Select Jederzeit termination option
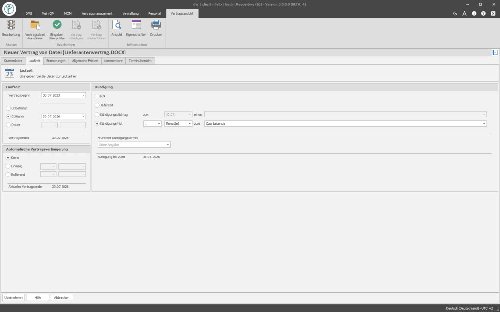The height and width of the screenshot is (312, 500). [x=97, y=105]
